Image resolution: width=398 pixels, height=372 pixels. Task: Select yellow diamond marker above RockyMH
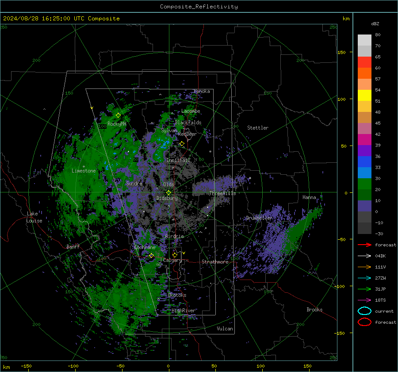click(x=118, y=115)
